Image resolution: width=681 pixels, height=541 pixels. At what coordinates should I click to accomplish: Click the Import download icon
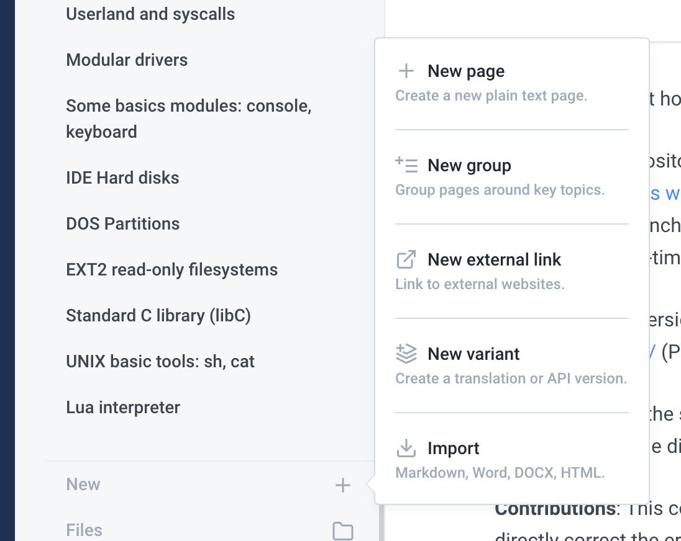(x=406, y=448)
